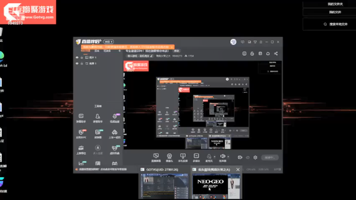
Task: Dismiss the orange notification banner
Action: pyautogui.click(x=172, y=47)
